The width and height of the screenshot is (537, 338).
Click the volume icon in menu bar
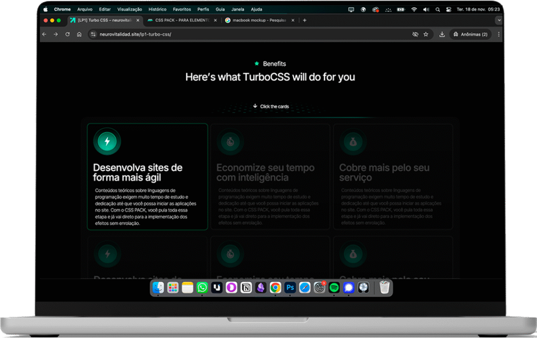pos(425,9)
